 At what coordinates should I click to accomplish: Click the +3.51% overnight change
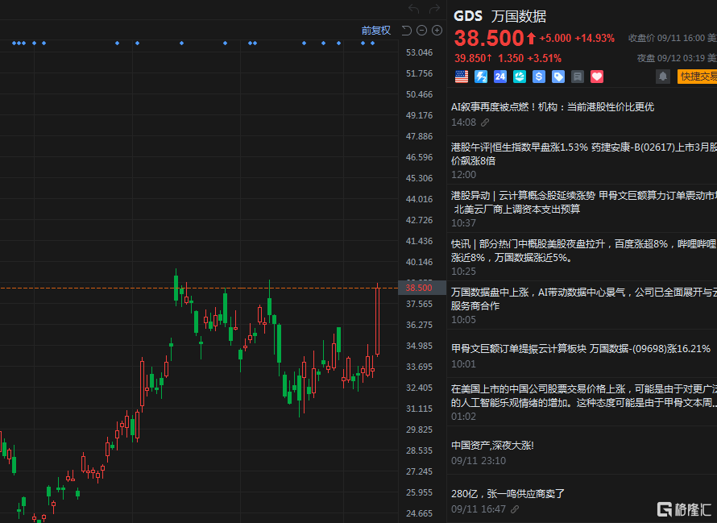coord(544,59)
